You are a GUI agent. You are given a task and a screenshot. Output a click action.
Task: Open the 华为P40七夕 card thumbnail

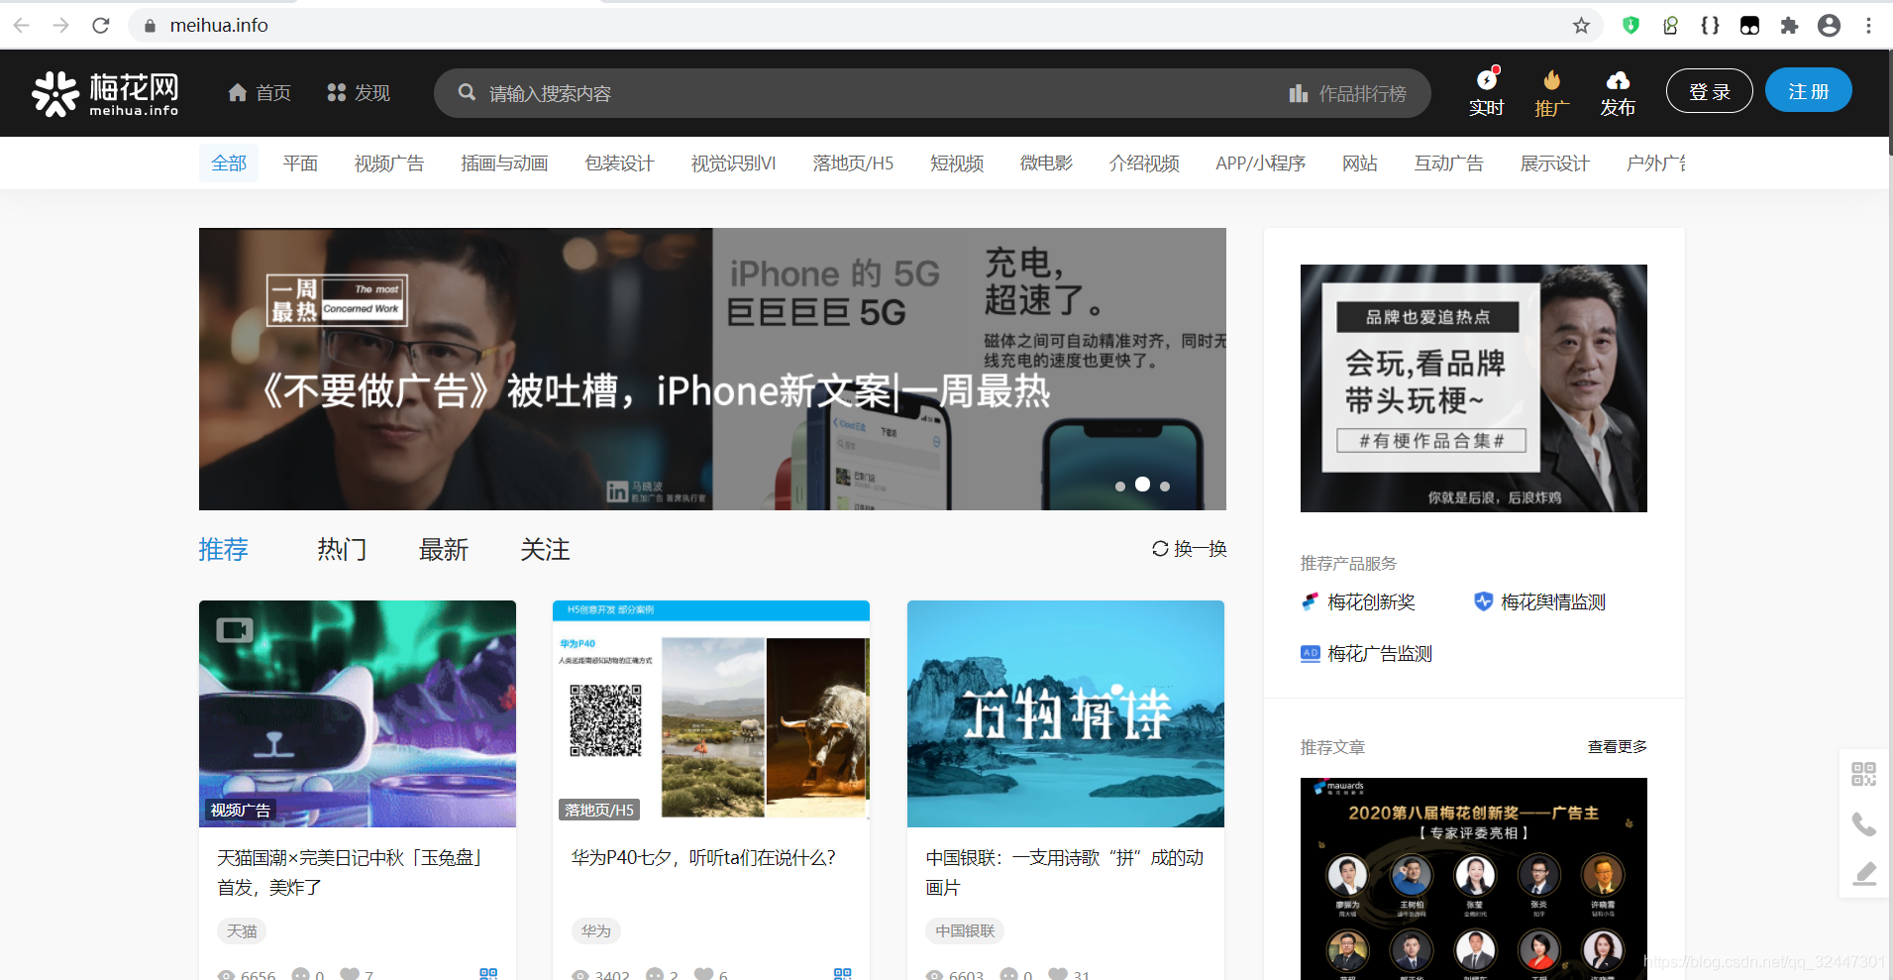point(711,713)
